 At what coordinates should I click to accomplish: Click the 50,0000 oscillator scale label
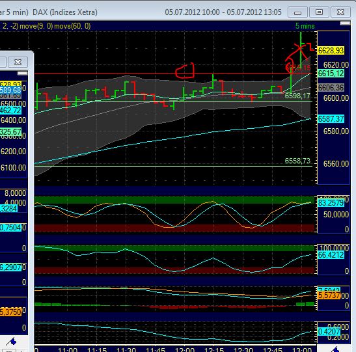336,215
